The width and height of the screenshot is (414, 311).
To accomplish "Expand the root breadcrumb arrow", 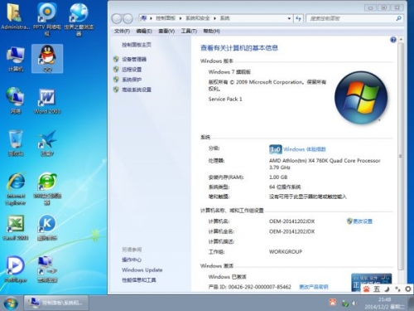I will tap(151, 18).
